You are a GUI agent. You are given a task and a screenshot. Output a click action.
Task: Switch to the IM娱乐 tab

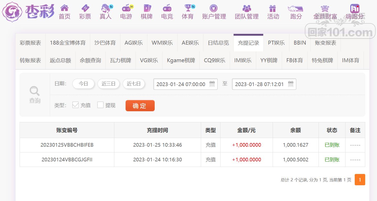(x=243, y=60)
